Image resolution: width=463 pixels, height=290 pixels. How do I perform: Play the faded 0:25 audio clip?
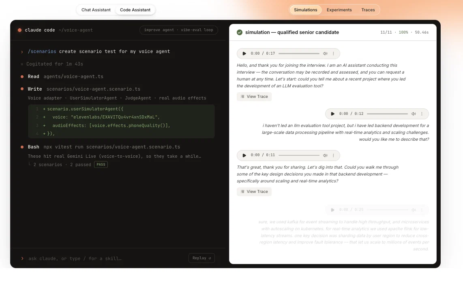333,210
